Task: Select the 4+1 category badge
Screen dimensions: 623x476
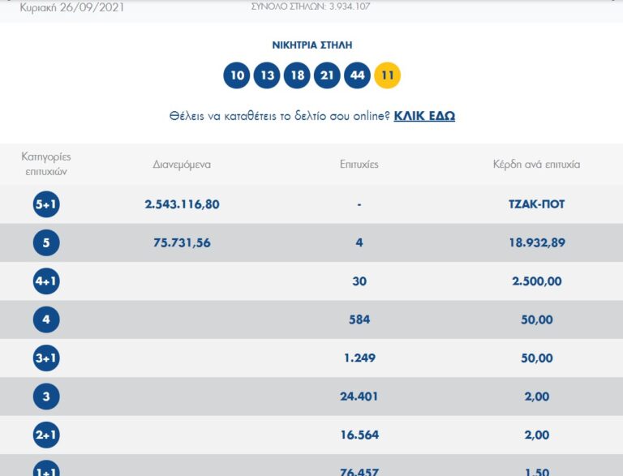Action: [x=46, y=281]
